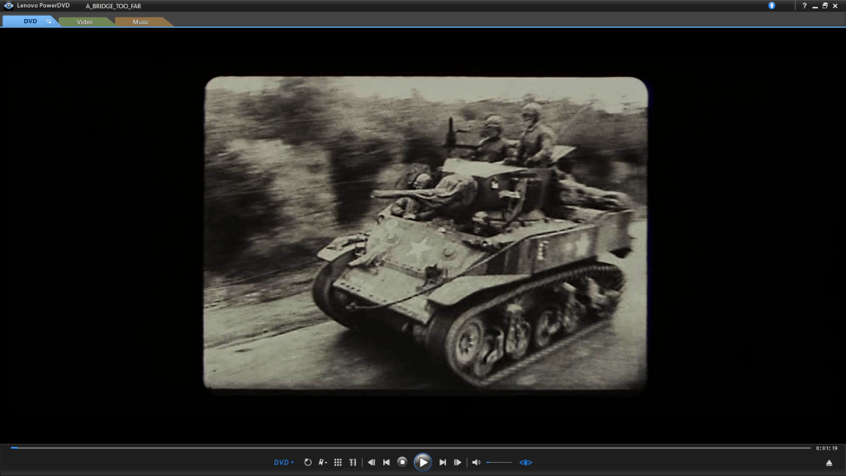Click the volume level slider
Viewport: 846px width, 476px height.
point(499,462)
